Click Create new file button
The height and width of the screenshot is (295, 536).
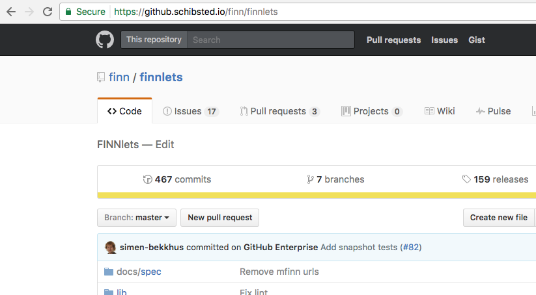(x=499, y=218)
